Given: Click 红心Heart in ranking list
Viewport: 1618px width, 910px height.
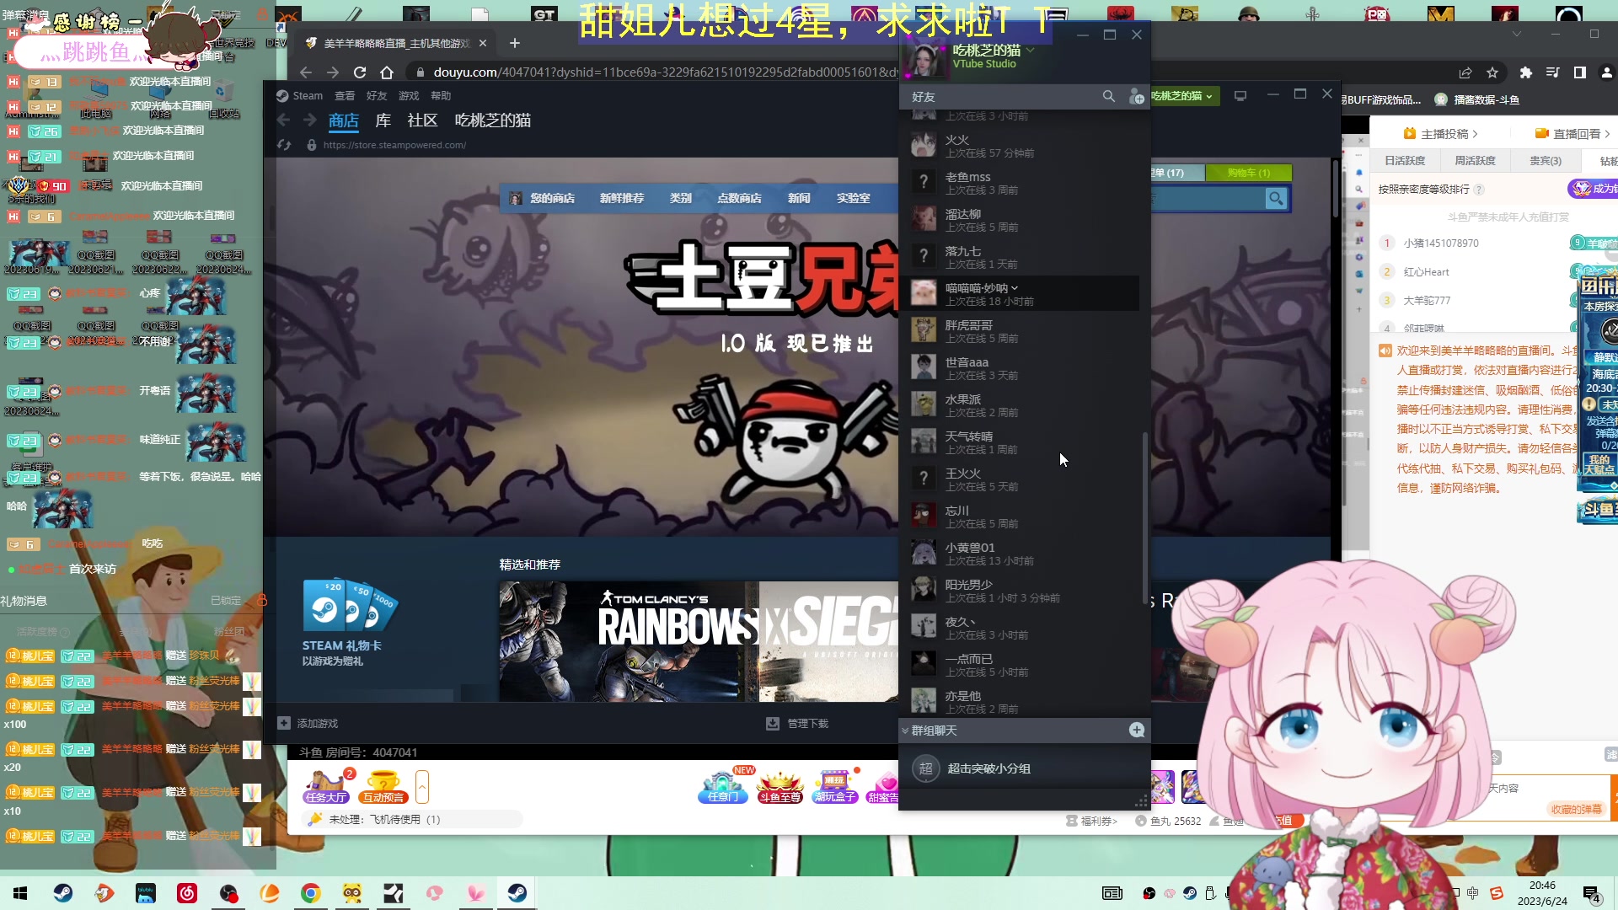Looking at the screenshot, I should (x=1426, y=272).
